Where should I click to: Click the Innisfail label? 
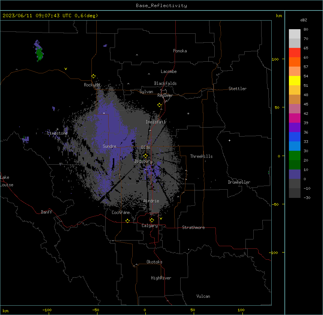coord(156,122)
